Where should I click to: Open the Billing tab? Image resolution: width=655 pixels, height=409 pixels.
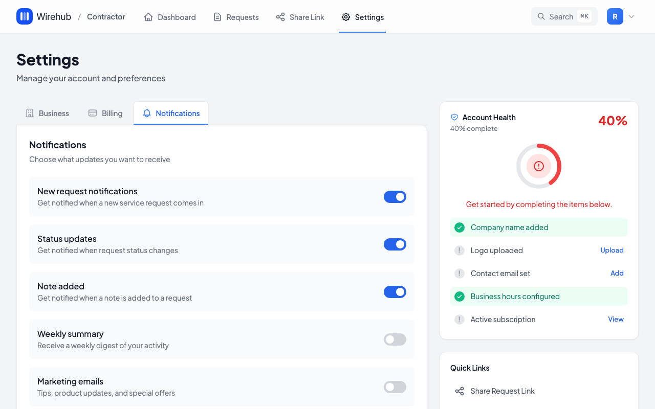coord(105,113)
